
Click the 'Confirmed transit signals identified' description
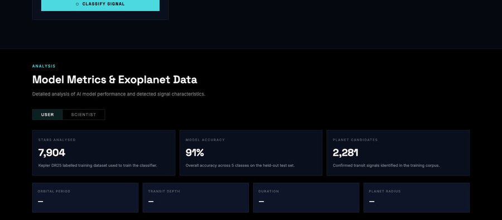(x=386, y=166)
